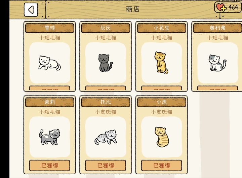
Task: Select the gray-white cat 奥利弗 image
Action: click(217, 63)
